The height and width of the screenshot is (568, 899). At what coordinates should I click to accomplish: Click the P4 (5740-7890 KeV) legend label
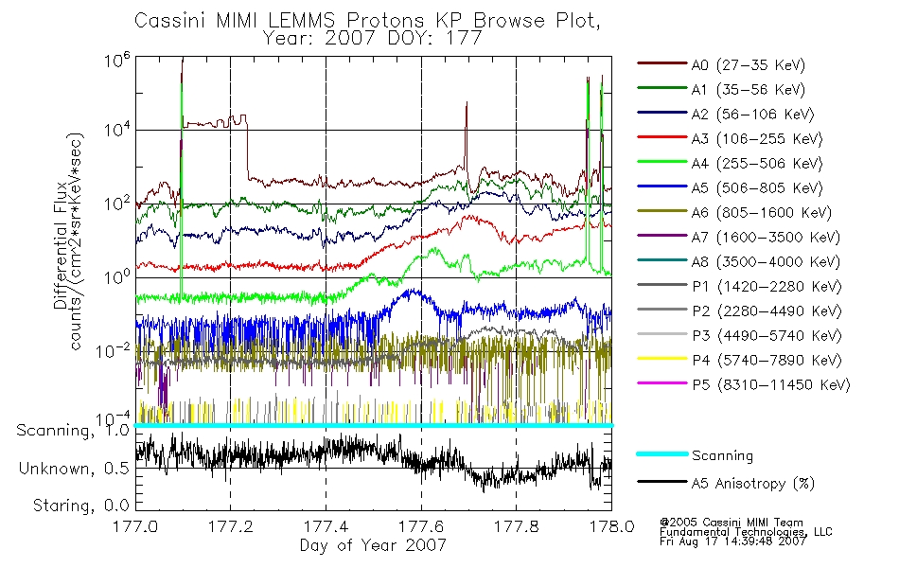pyautogui.click(x=767, y=361)
